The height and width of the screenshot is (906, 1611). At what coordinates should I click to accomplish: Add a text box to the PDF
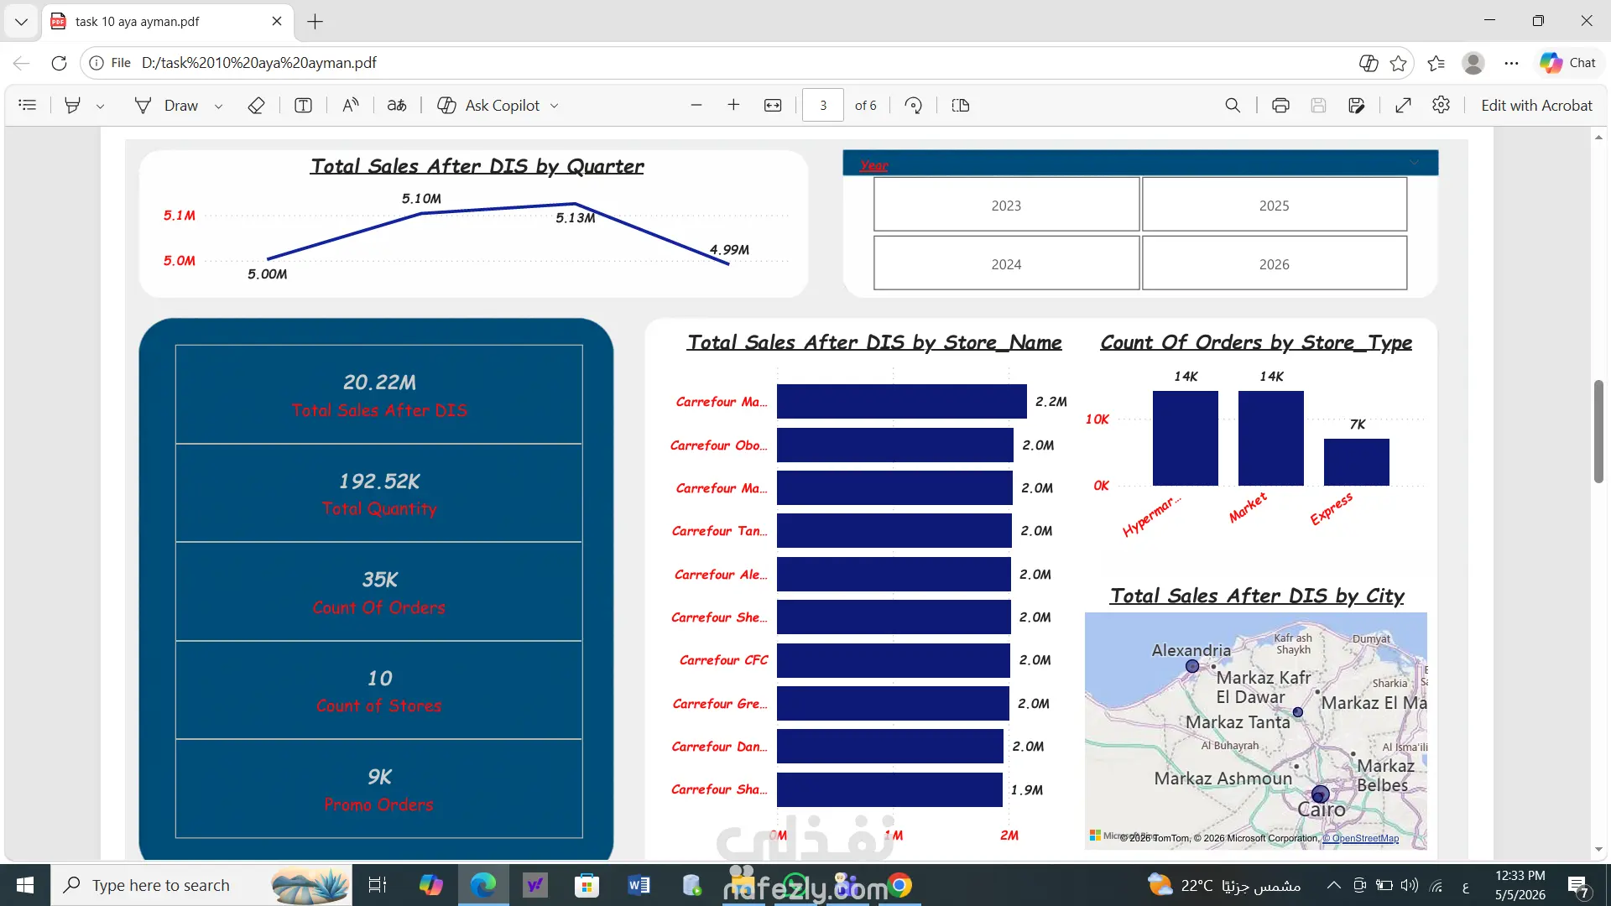pyautogui.click(x=303, y=105)
